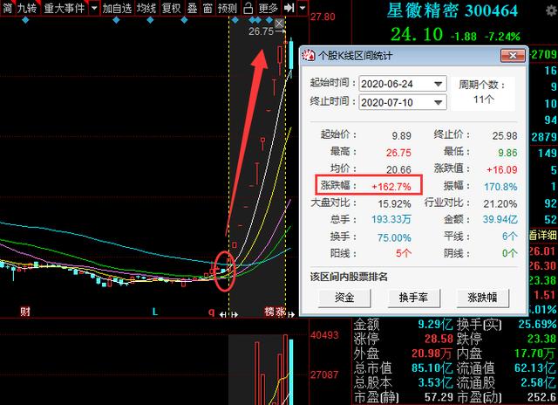The height and width of the screenshot is (405, 558).
Task: Open the 终止时间 date dropdown
Action: coord(439,103)
